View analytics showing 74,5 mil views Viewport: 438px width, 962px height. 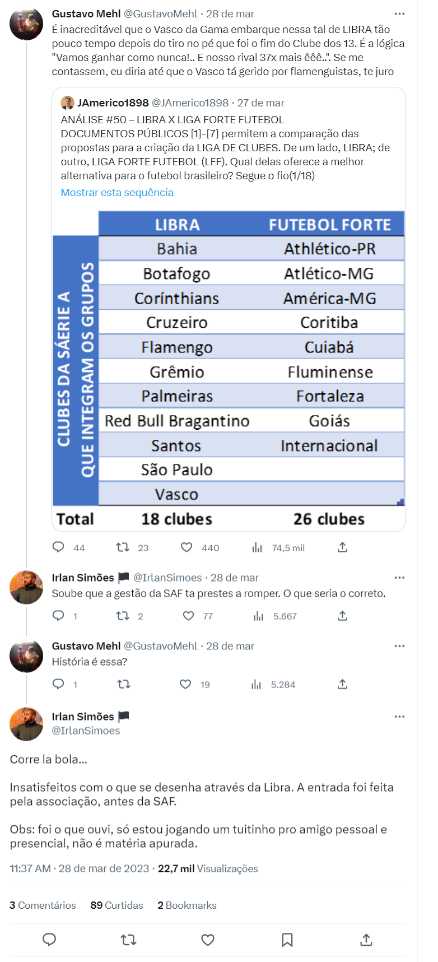[x=257, y=547]
